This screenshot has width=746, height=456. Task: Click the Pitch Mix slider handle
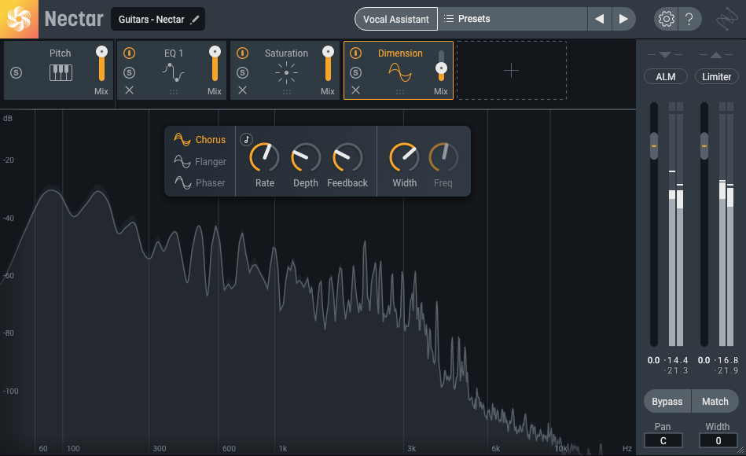tap(101, 51)
